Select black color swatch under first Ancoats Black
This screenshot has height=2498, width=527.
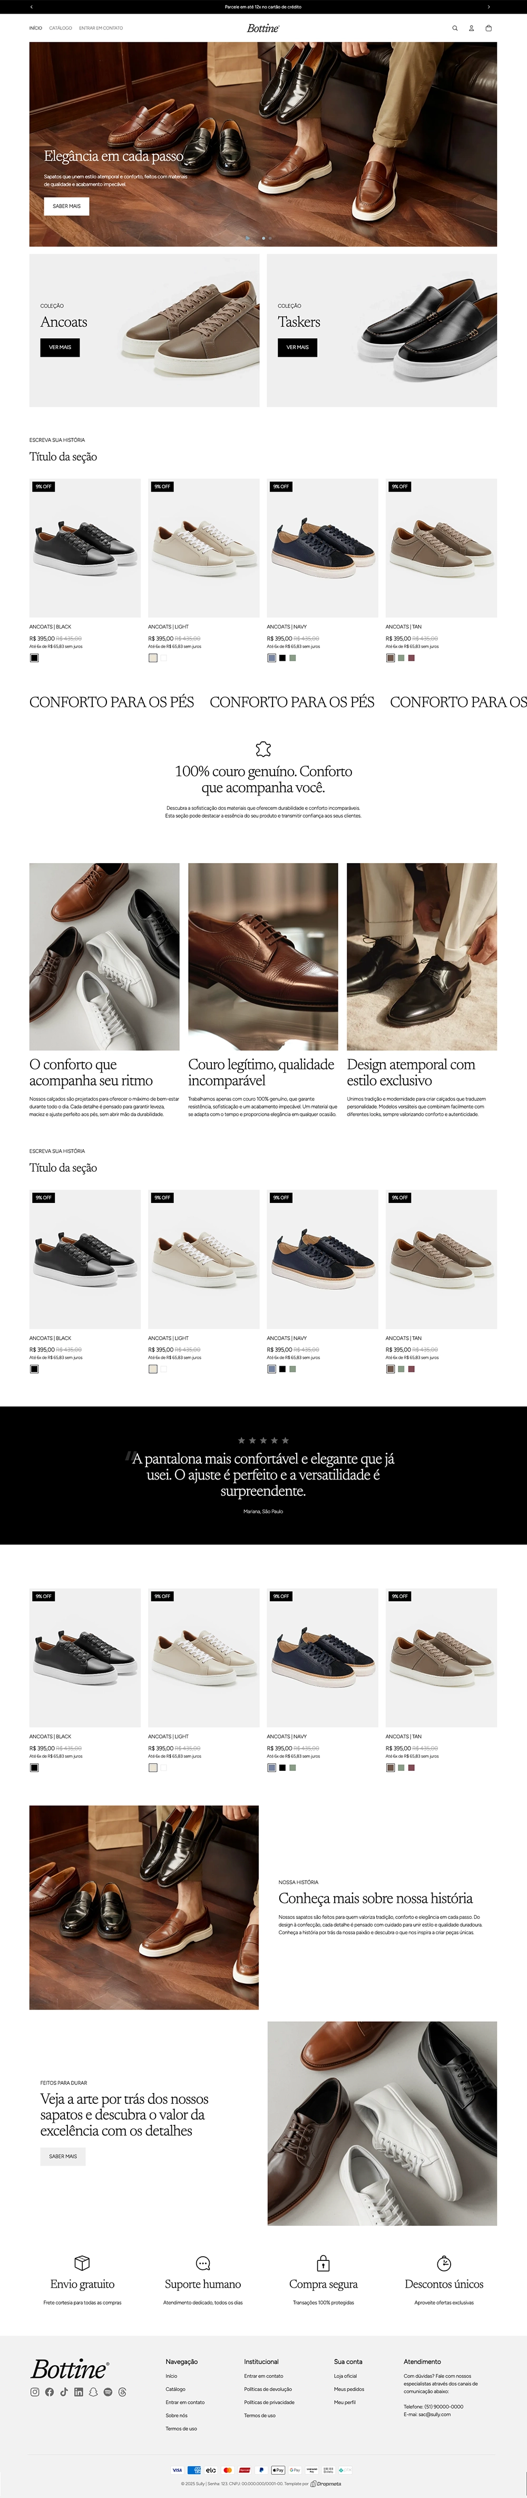click(x=34, y=658)
